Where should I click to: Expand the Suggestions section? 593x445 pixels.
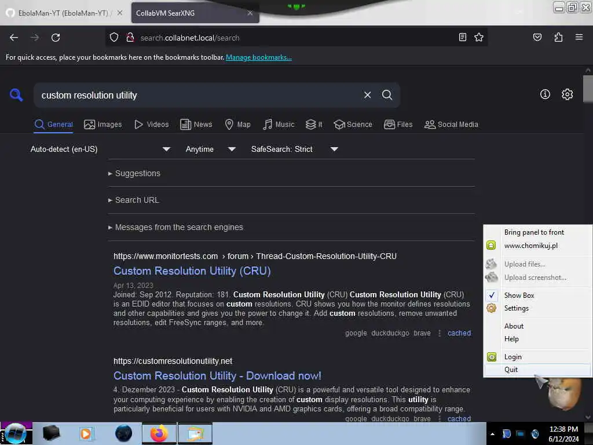(134, 173)
